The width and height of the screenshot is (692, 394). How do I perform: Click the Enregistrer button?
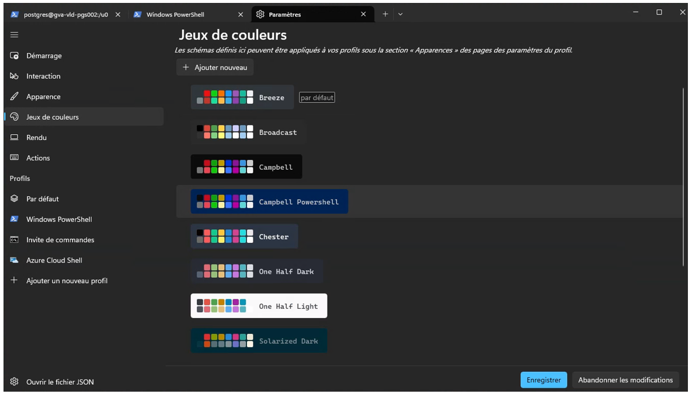tap(543, 380)
